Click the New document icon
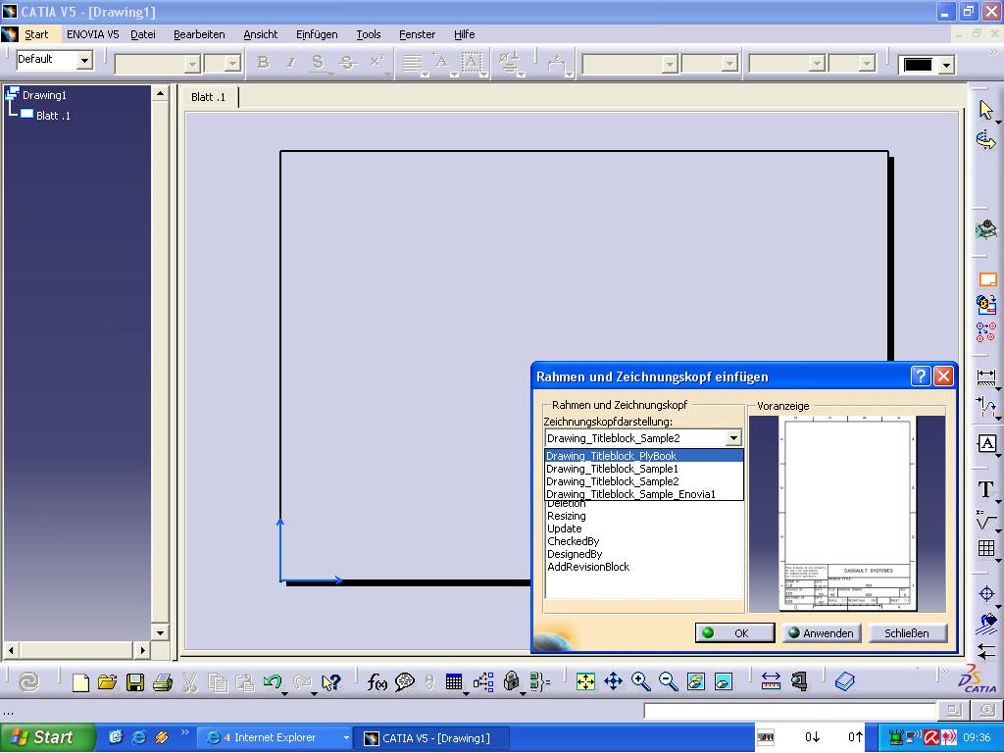Viewport: 1004px width, 753px height. (80, 682)
